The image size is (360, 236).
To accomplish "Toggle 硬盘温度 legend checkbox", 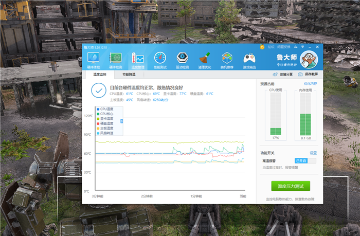I will (98, 123).
